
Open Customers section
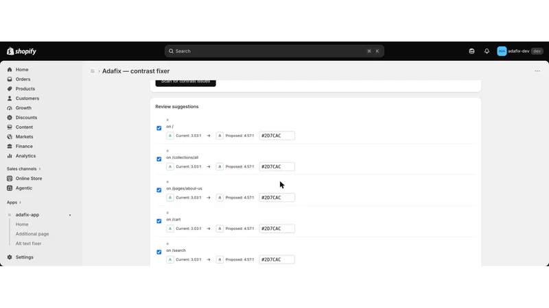click(x=27, y=99)
